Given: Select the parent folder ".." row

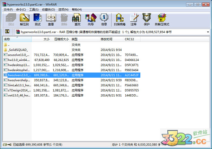Looking at the screenshot, I should (72, 45).
